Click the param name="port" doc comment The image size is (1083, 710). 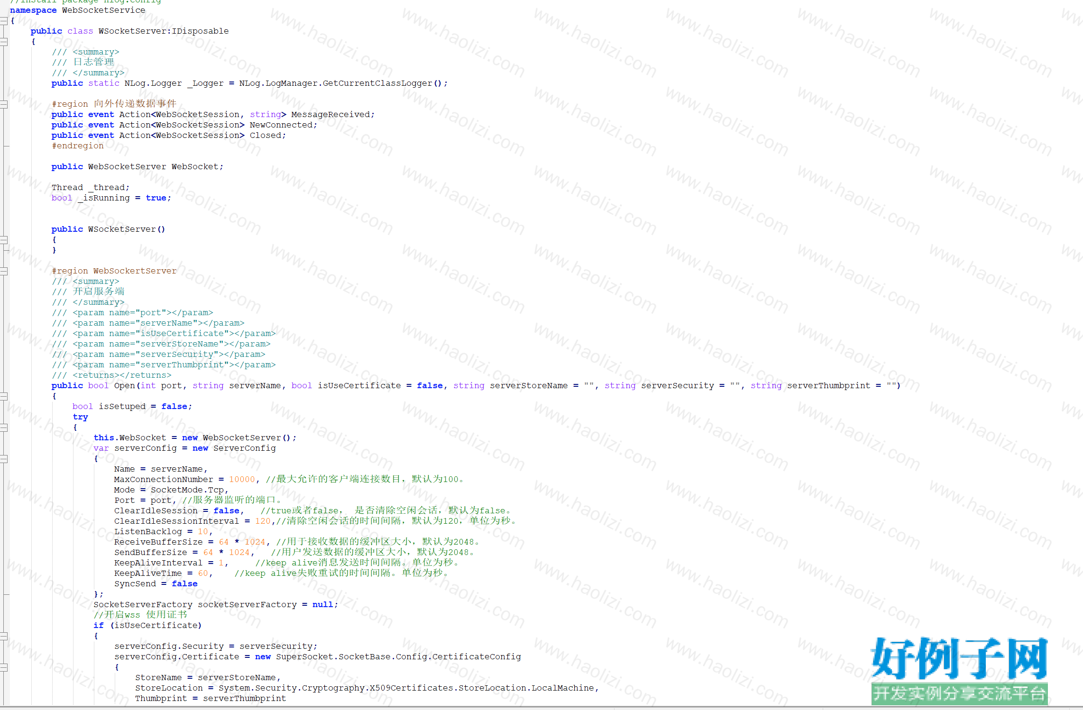[132, 313]
